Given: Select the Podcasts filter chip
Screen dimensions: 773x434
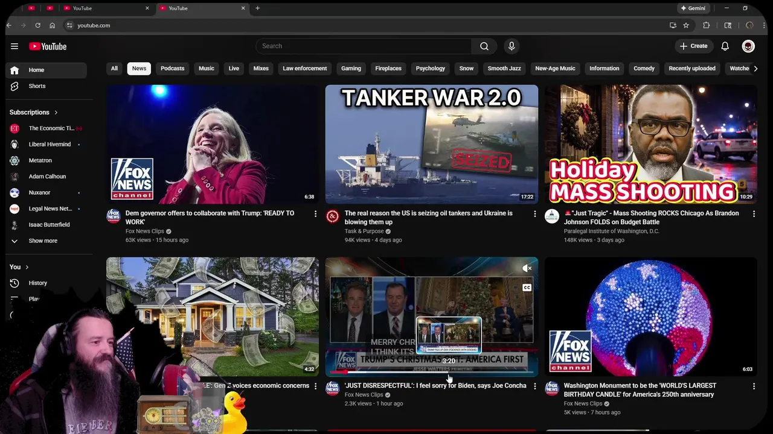Looking at the screenshot, I should 172,69.
